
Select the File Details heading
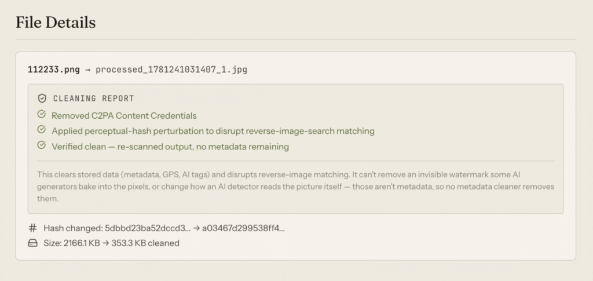(56, 23)
